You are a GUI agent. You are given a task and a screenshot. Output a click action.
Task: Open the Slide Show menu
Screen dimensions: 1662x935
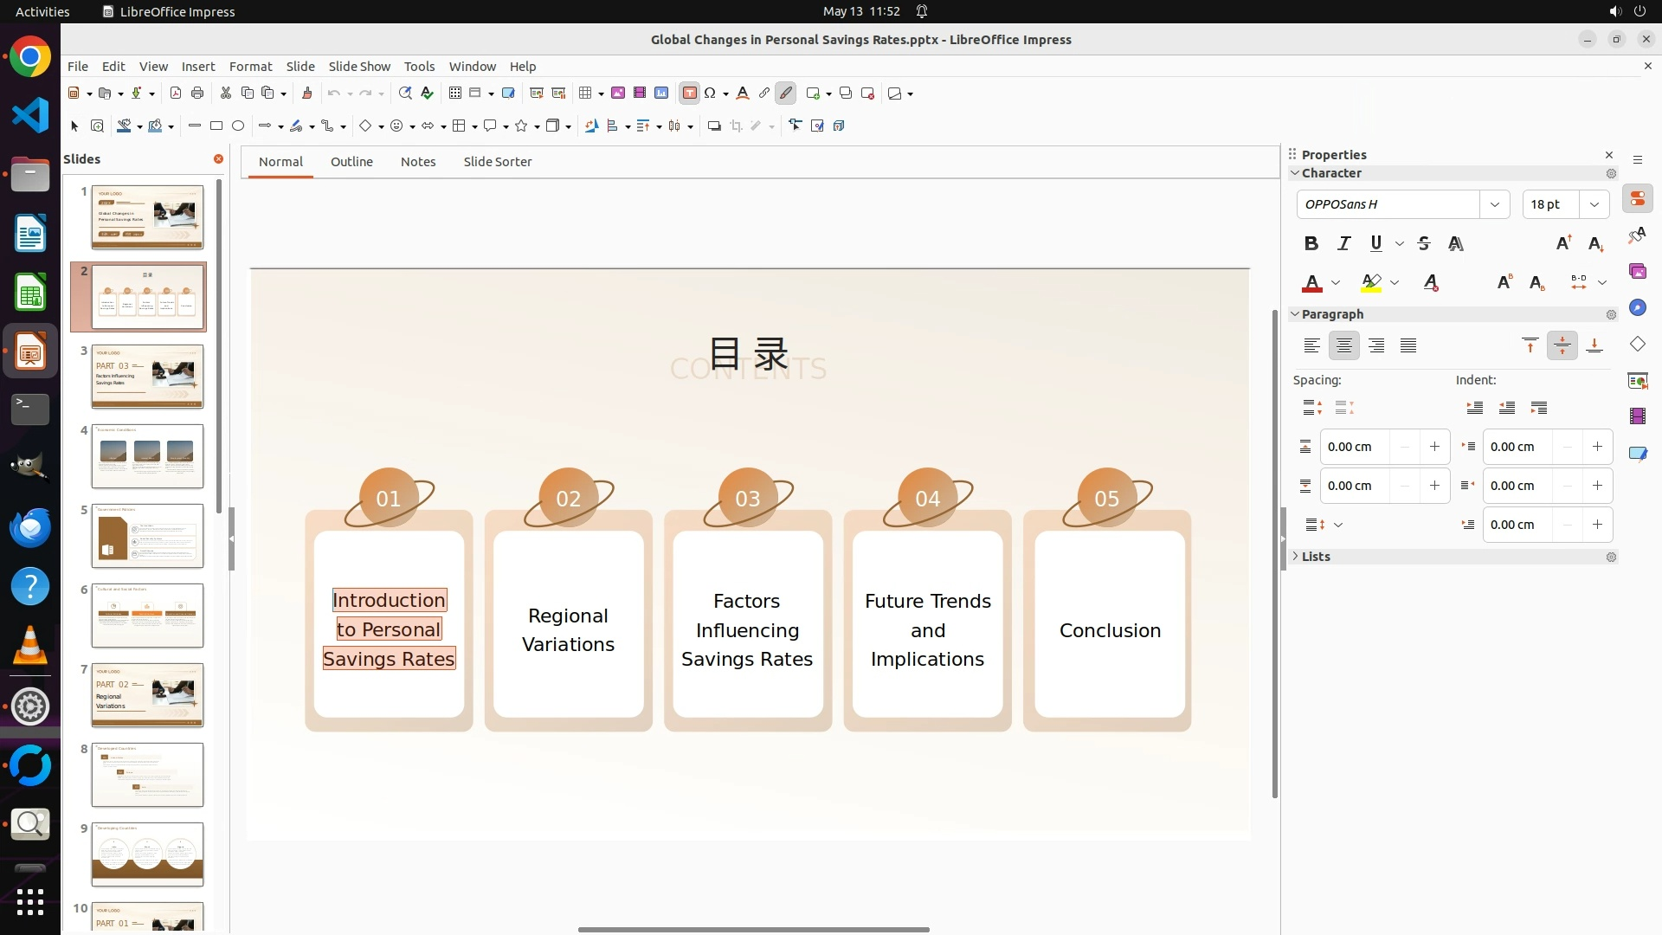coord(359,67)
